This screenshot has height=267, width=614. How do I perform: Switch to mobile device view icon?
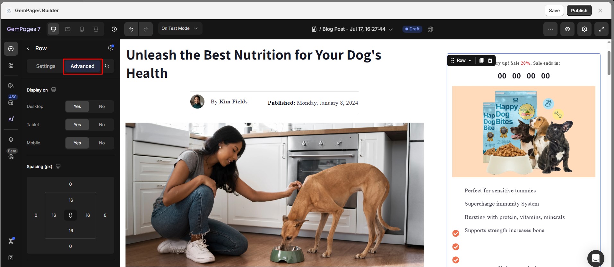coord(82,29)
